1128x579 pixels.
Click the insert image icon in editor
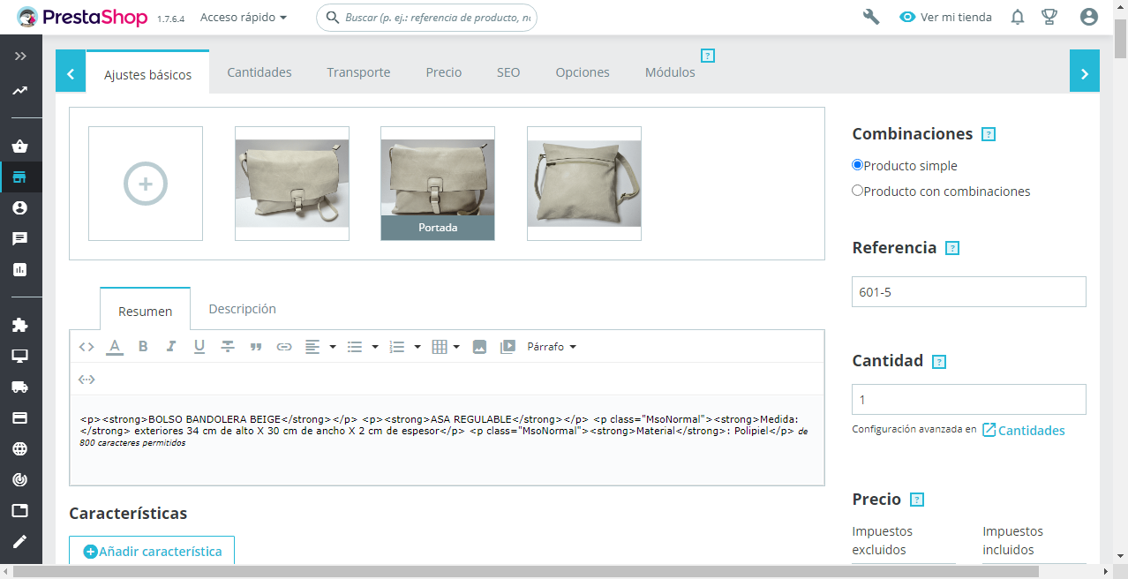tap(479, 347)
